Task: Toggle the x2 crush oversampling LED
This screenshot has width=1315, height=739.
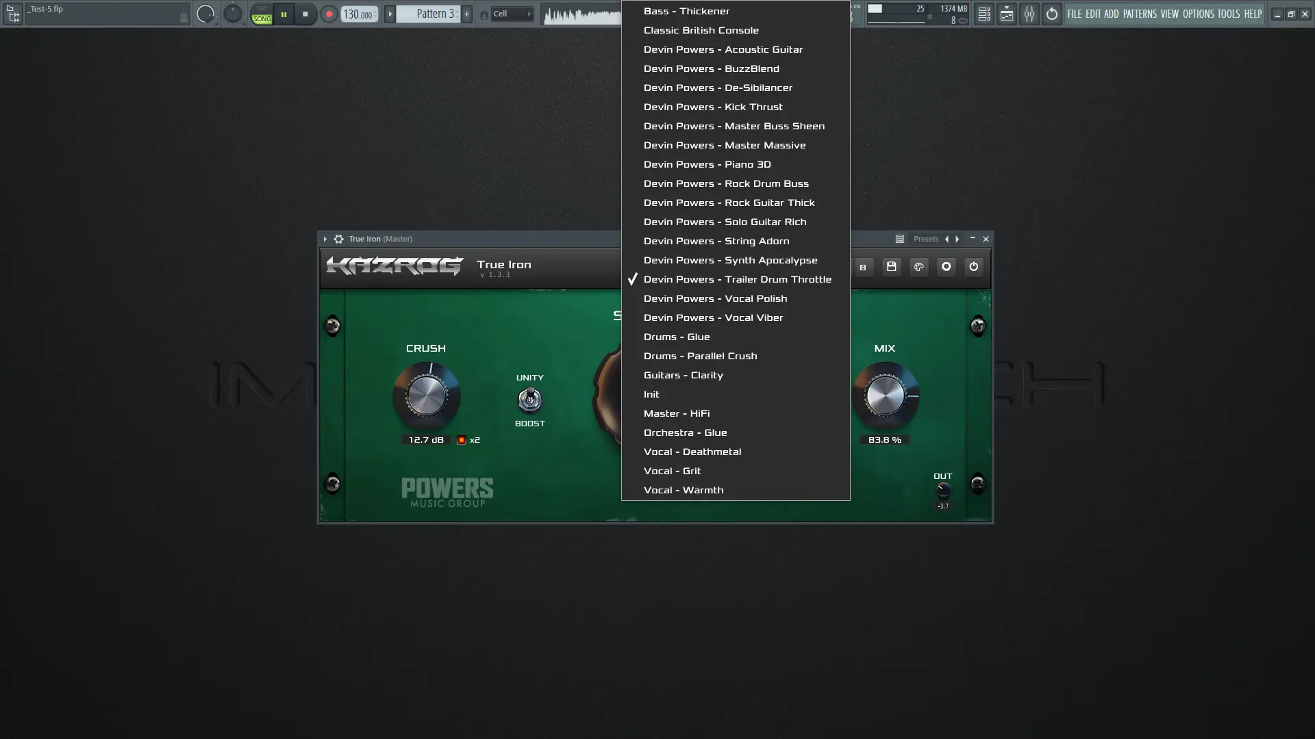Action: [x=462, y=440]
